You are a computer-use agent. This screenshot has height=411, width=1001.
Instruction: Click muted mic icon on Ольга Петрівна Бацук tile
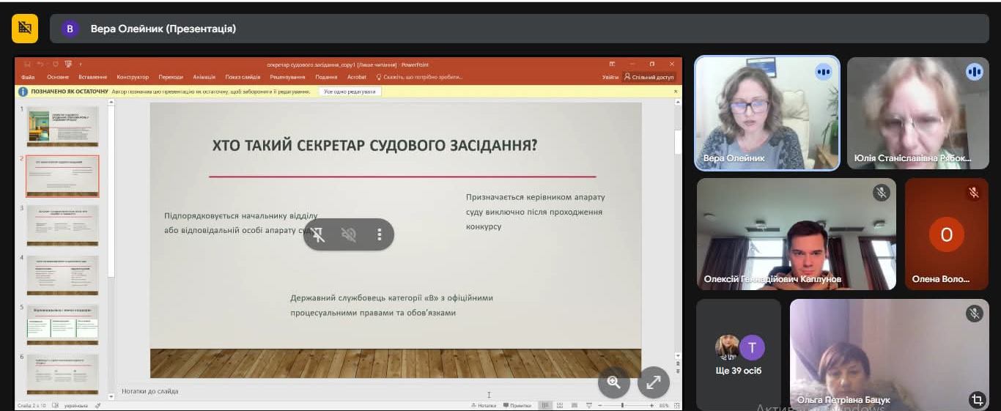[x=974, y=314]
